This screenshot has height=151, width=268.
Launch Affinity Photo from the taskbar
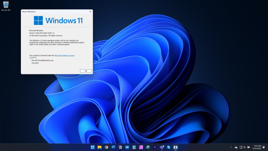(x=141, y=147)
